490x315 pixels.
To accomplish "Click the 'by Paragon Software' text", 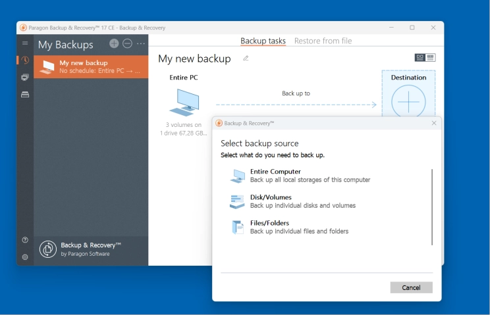I will (x=85, y=254).
